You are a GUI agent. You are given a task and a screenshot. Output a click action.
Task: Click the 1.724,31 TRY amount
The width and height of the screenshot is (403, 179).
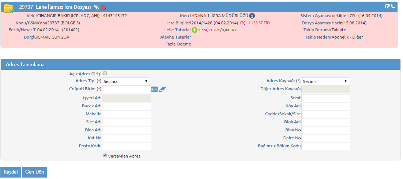209,30
